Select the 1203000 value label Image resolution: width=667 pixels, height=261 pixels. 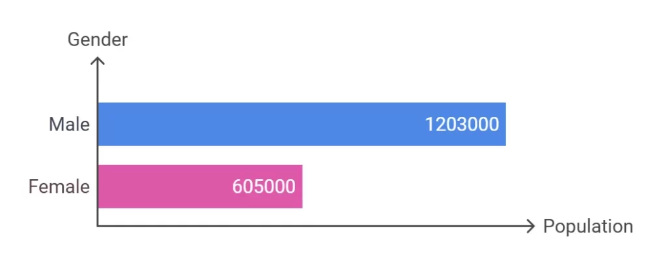(x=462, y=125)
